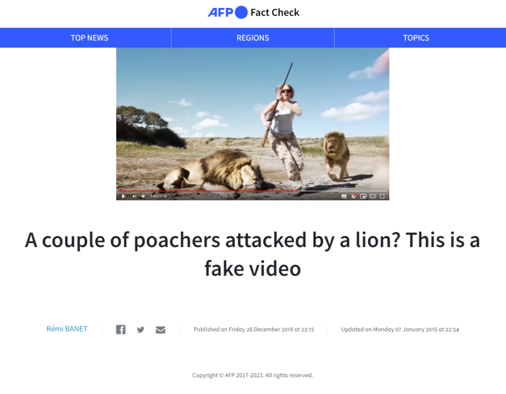Screen dimensions: 506x394
Task: Open author Rémi BANET's page
Action: tap(67, 329)
